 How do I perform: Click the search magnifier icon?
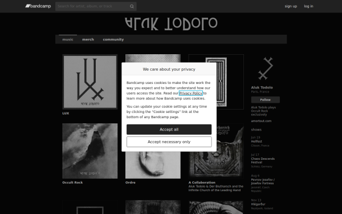pos(132,6)
